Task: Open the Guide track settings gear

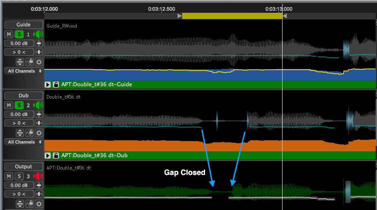Action: (39, 62)
